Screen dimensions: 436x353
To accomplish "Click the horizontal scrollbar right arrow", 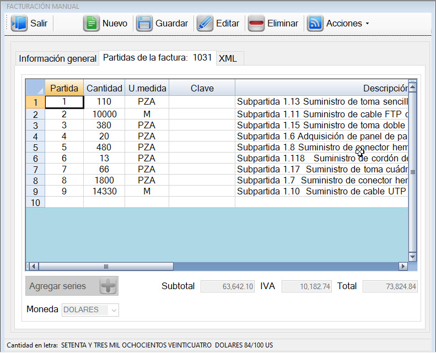I will click(403, 267).
